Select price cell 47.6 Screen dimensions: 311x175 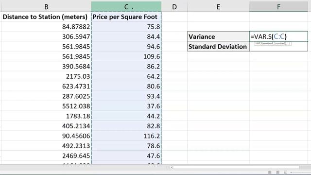[126, 156]
